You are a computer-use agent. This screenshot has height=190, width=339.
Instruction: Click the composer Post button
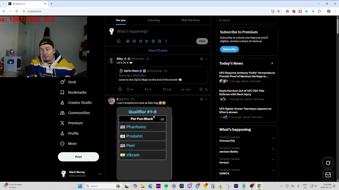tap(202, 41)
